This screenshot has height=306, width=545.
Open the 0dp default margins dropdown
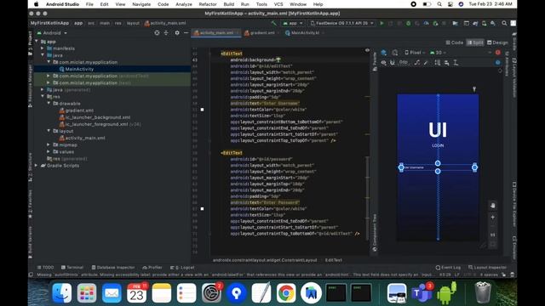click(x=404, y=62)
